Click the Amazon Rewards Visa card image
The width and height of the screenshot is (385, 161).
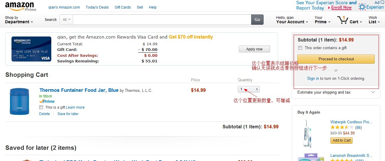coord(31,49)
